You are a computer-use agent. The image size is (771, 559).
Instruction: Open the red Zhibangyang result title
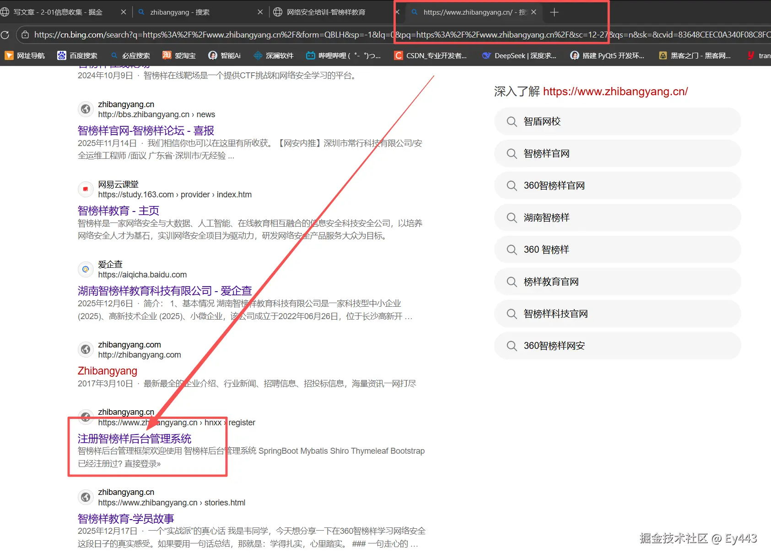[x=108, y=371]
